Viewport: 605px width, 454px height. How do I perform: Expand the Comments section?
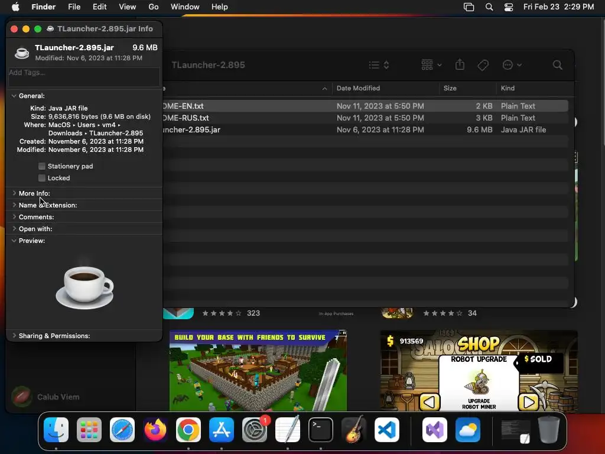click(14, 217)
